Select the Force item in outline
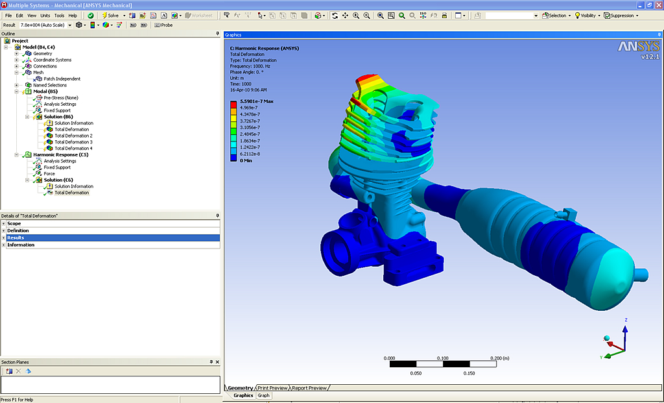The image size is (664, 403). pos(49,174)
